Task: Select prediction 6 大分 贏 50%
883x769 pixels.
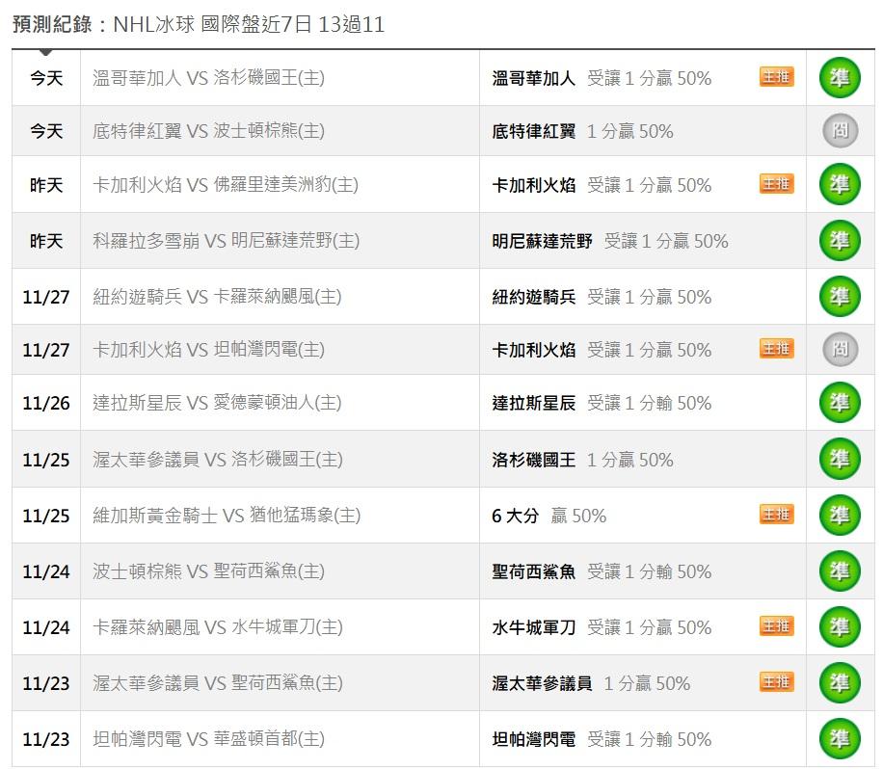Action: (549, 516)
